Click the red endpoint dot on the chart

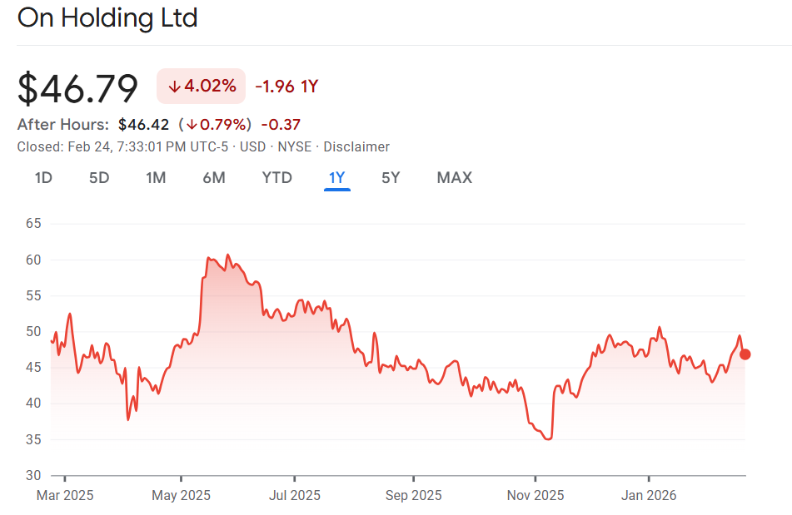[745, 354]
